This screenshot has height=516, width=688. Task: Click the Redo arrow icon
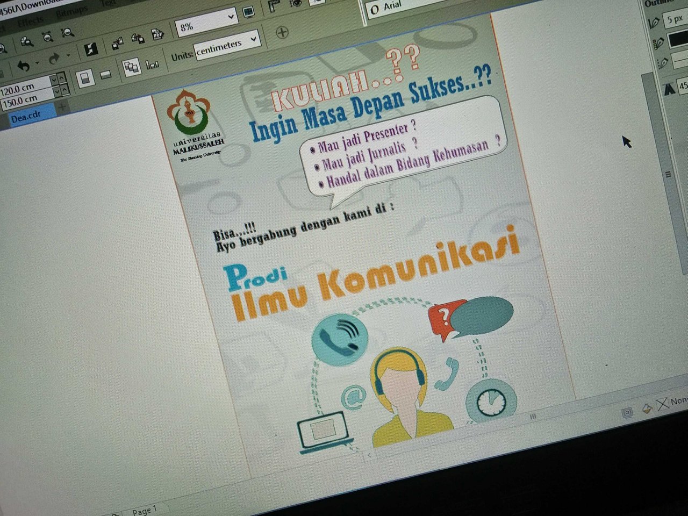pyautogui.click(x=54, y=60)
